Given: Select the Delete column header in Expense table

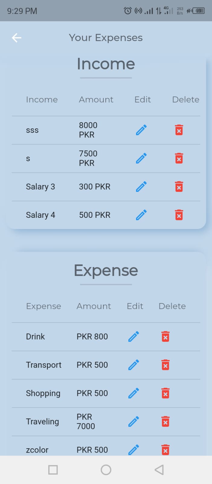Looking at the screenshot, I should [x=172, y=306].
